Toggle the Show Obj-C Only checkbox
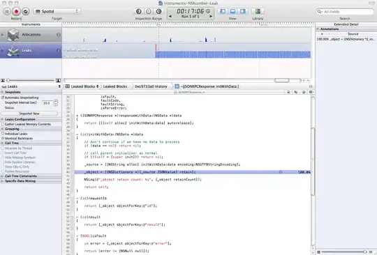The width and height of the screenshot is (377, 255). click(3, 167)
